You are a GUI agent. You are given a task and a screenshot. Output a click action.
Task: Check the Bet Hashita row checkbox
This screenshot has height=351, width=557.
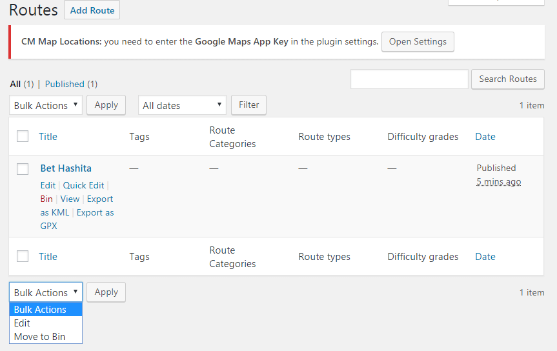coord(23,168)
